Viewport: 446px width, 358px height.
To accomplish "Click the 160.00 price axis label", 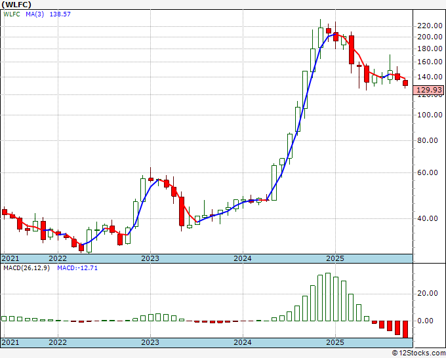I will click(x=430, y=62).
